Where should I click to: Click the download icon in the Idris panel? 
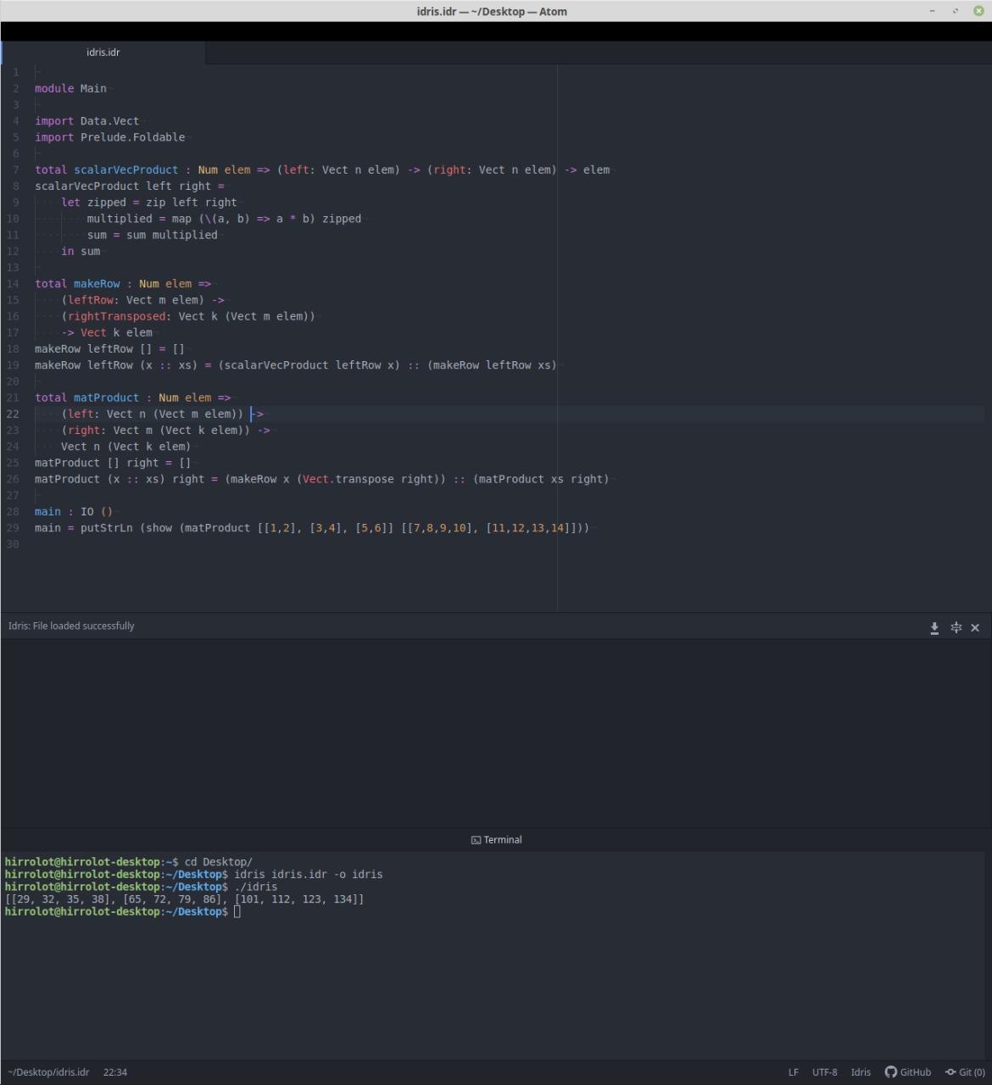coord(934,628)
